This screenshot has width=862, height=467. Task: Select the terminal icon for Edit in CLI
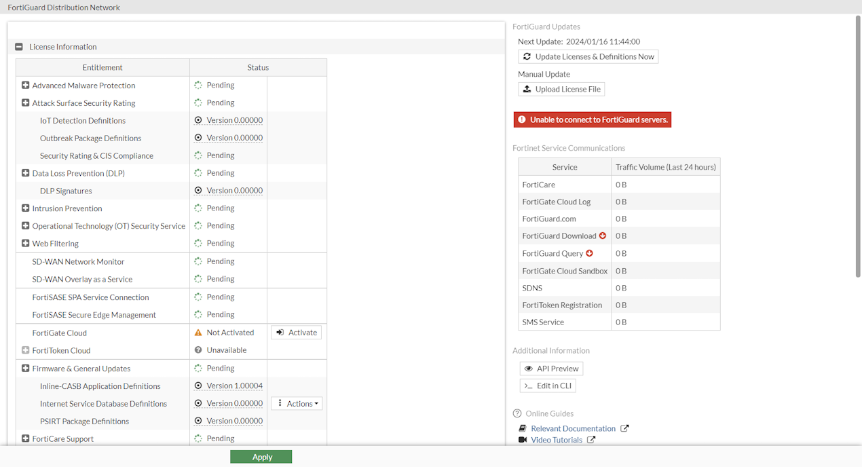[x=528, y=385]
